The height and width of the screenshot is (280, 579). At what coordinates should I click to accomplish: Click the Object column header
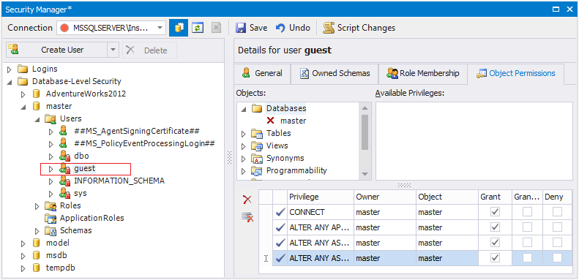[x=447, y=197]
